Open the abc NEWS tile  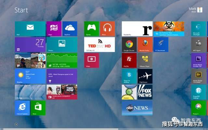(x=137, y=108)
